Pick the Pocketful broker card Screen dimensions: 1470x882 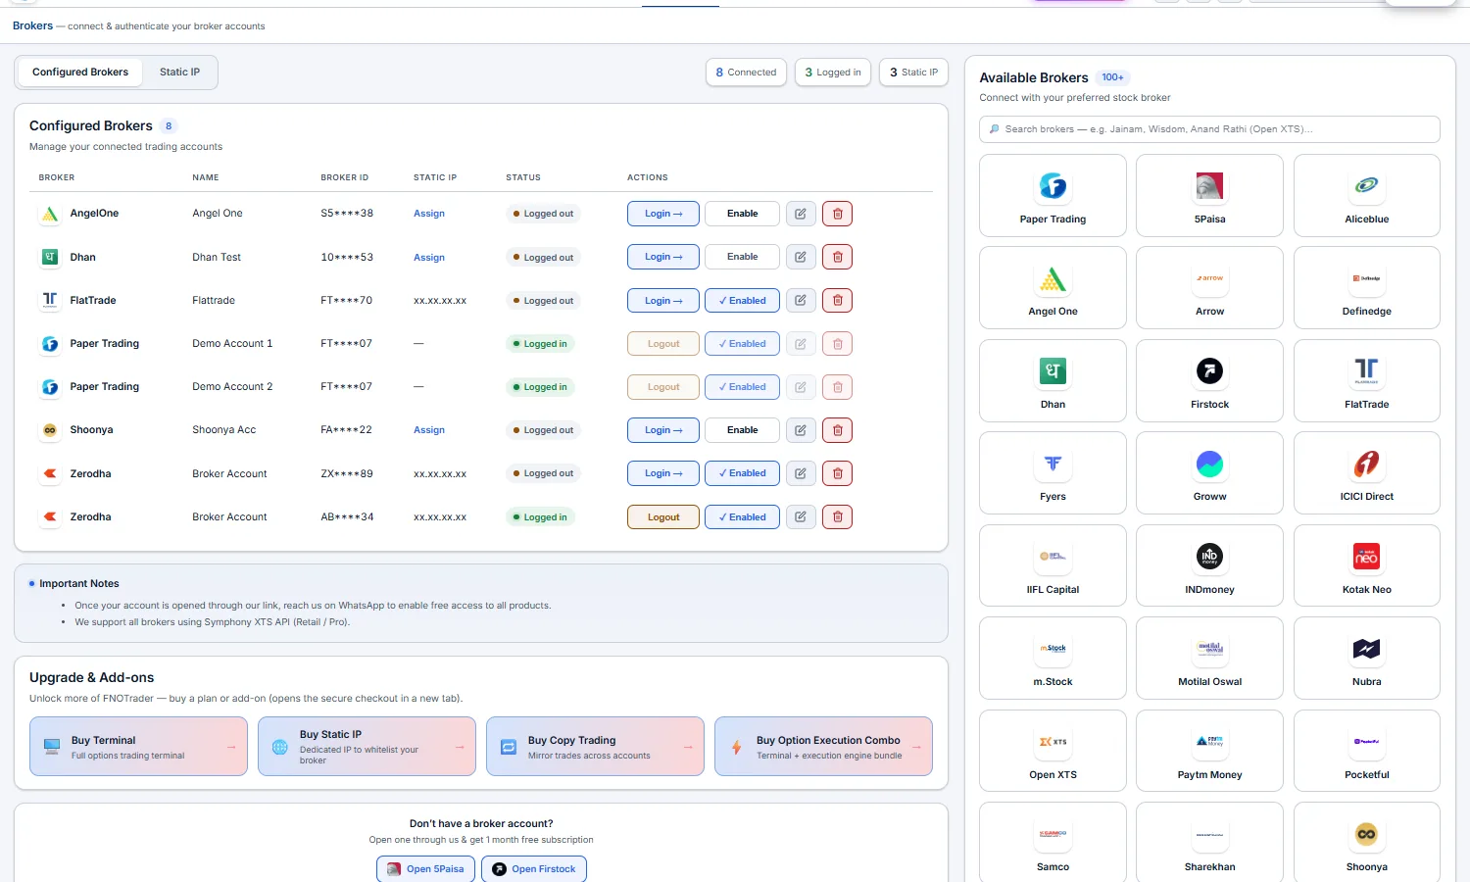1367,752
